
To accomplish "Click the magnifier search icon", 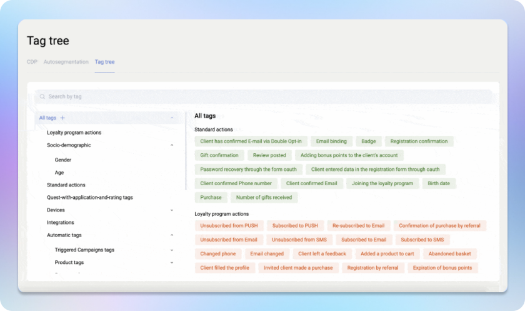I will pos(42,97).
